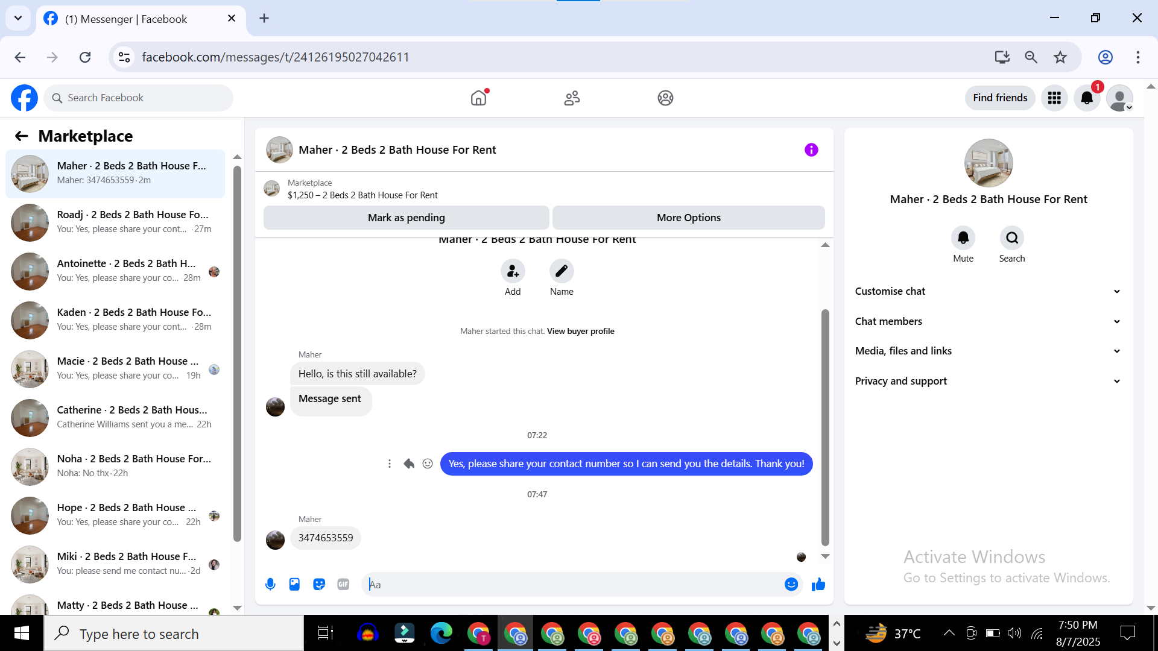Click Find friends button

click(1000, 98)
